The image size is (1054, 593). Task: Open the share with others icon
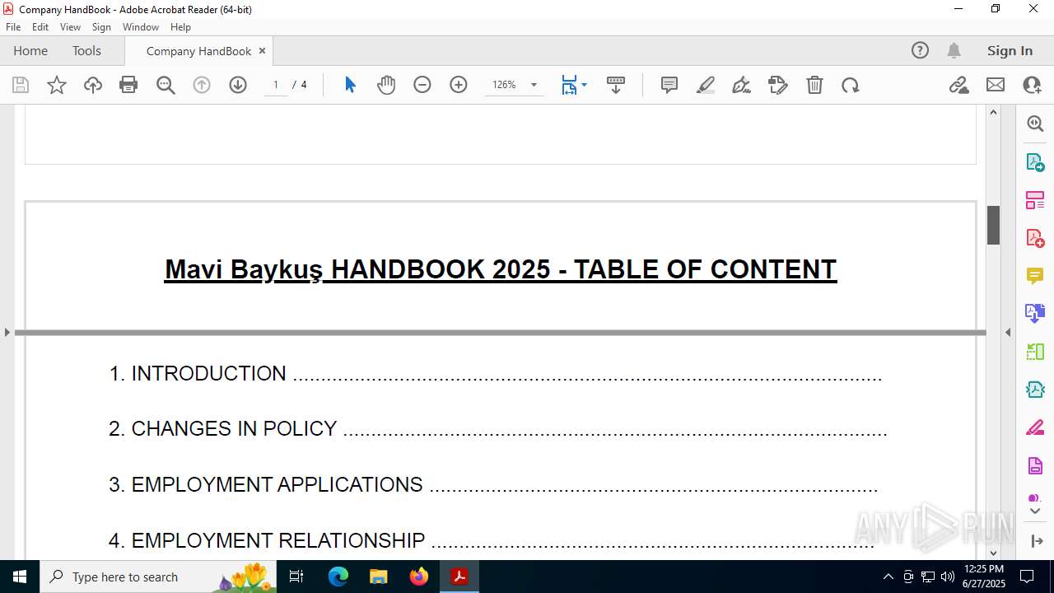click(1032, 85)
